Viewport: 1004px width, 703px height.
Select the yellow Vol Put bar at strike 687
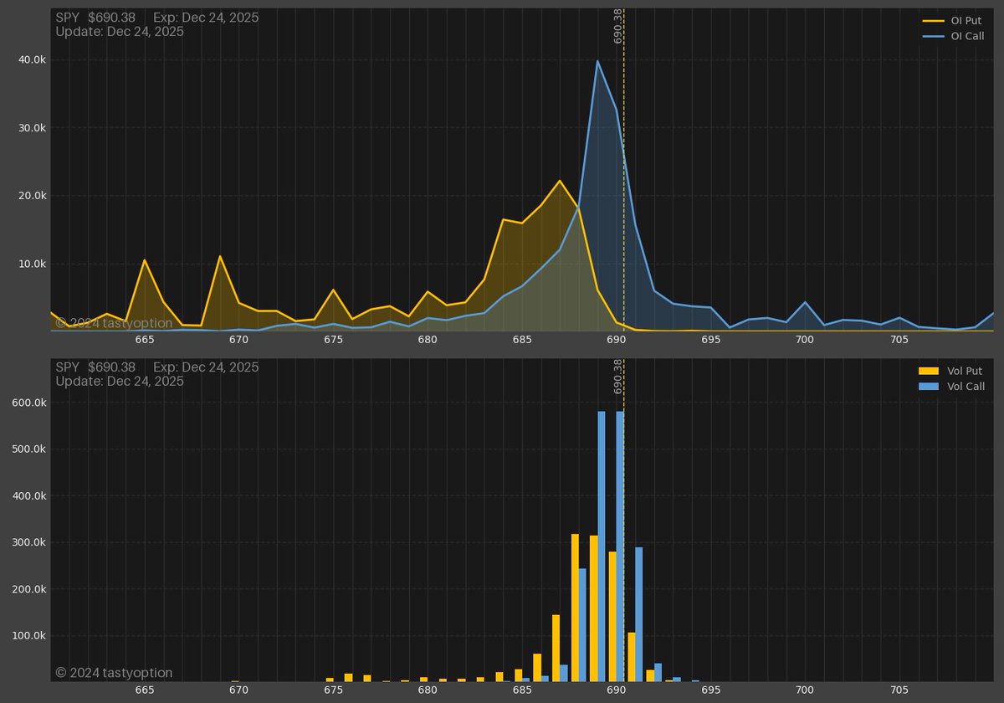tap(556, 648)
